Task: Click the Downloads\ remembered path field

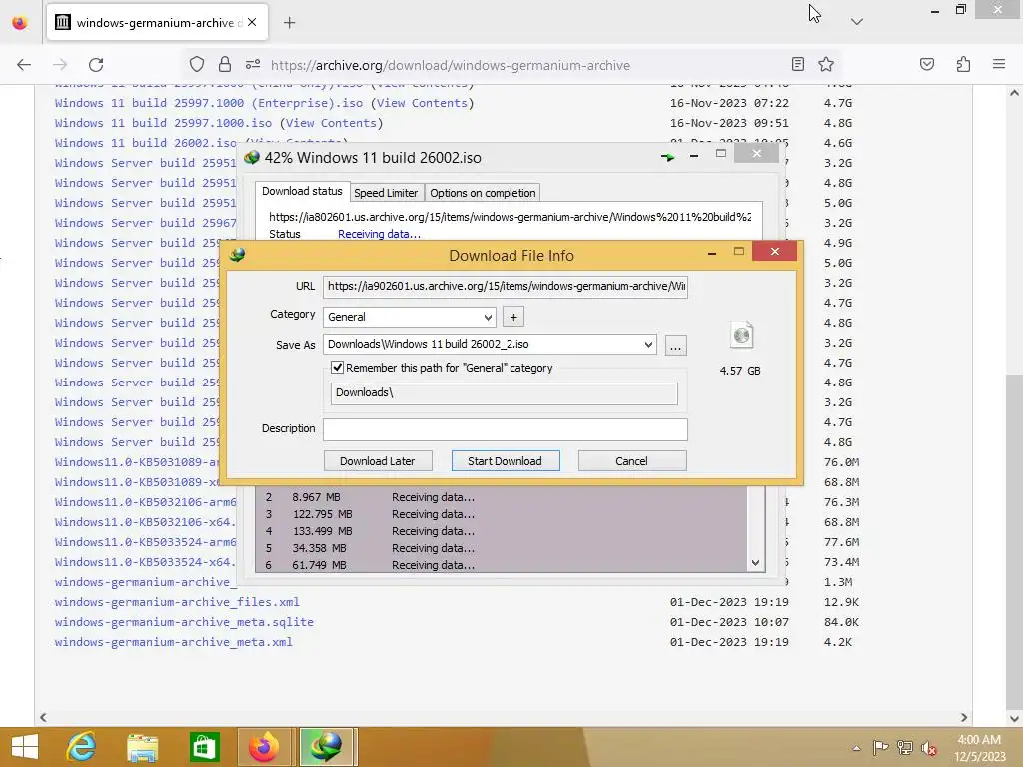Action: [x=504, y=393]
